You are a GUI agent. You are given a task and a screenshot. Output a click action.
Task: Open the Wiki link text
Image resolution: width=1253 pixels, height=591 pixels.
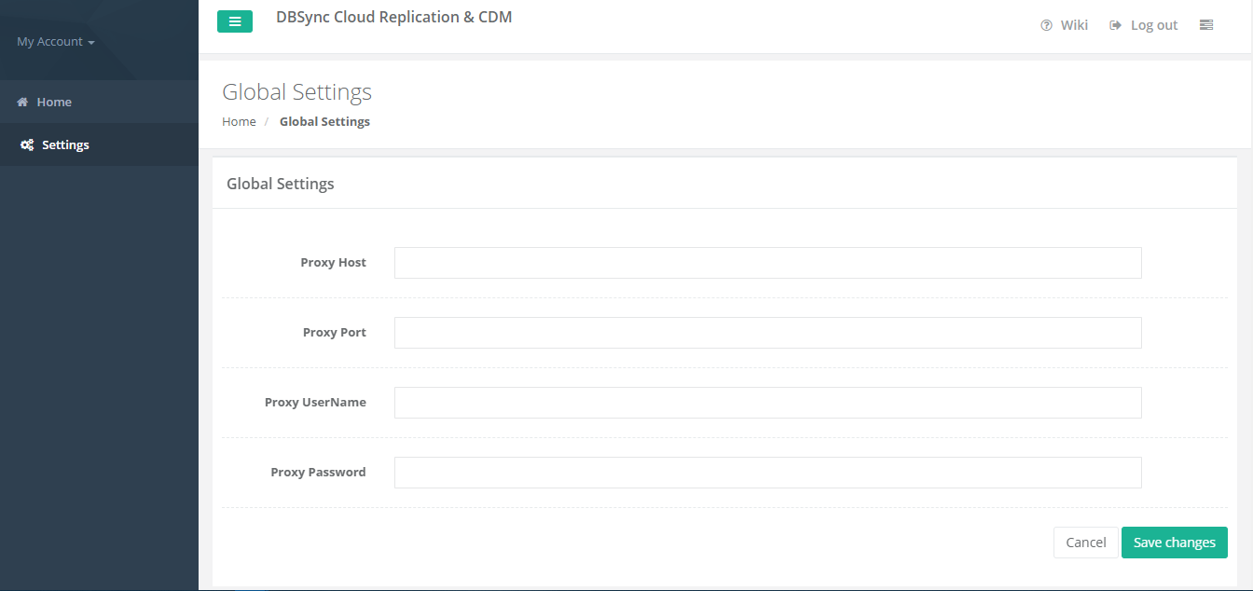tap(1074, 25)
